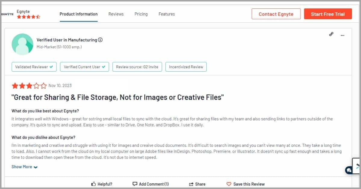Click the info icon beside Verified User

pyautogui.click(x=100, y=40)
